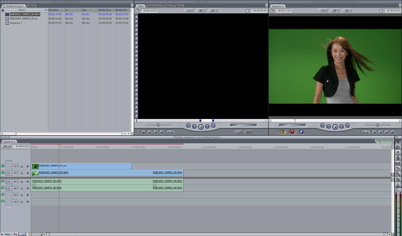This screenshot has width=402, height=236.
Task: Select the Selection arrow tool
Action: tap(398, 141)
